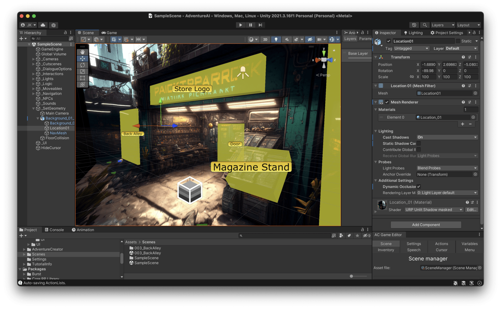Select the Move tool in the Scene toolbar

tap(82, 59)
